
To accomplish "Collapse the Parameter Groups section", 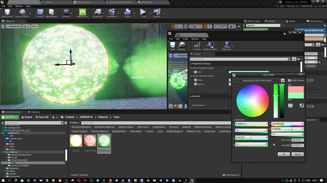I will point(191,64).
